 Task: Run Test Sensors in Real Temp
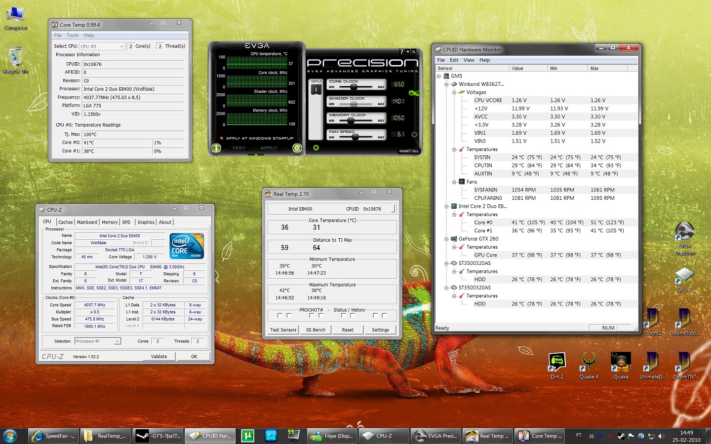click(283, 330)
